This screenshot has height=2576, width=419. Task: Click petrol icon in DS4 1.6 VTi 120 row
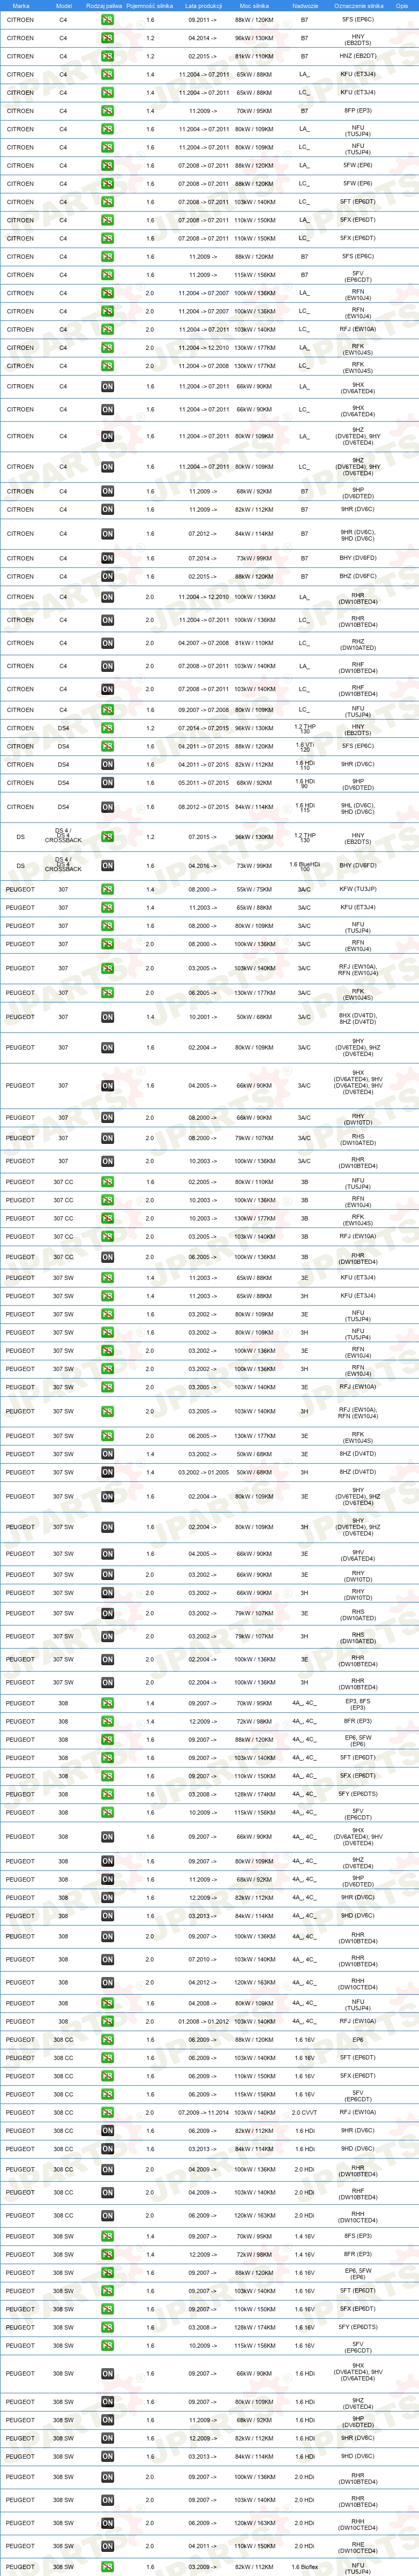click(107, 746)
